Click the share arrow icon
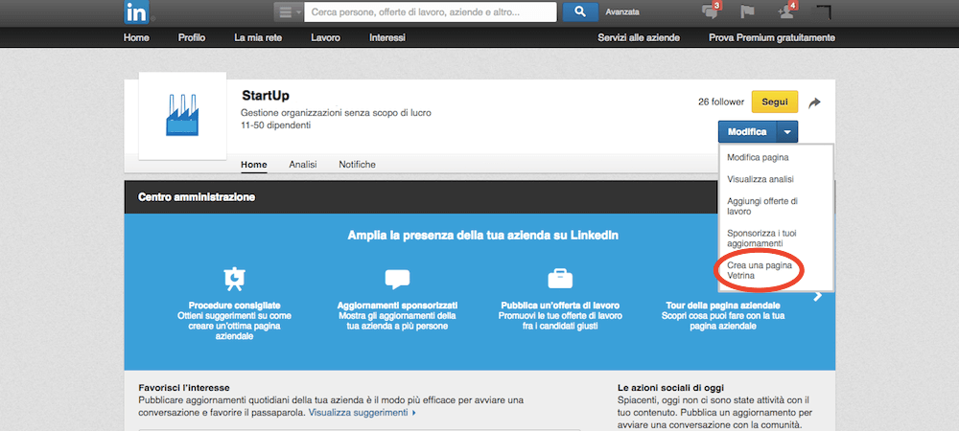Image resolution: width=959 pixels, height=431 pixels. [x=814, y=102]
